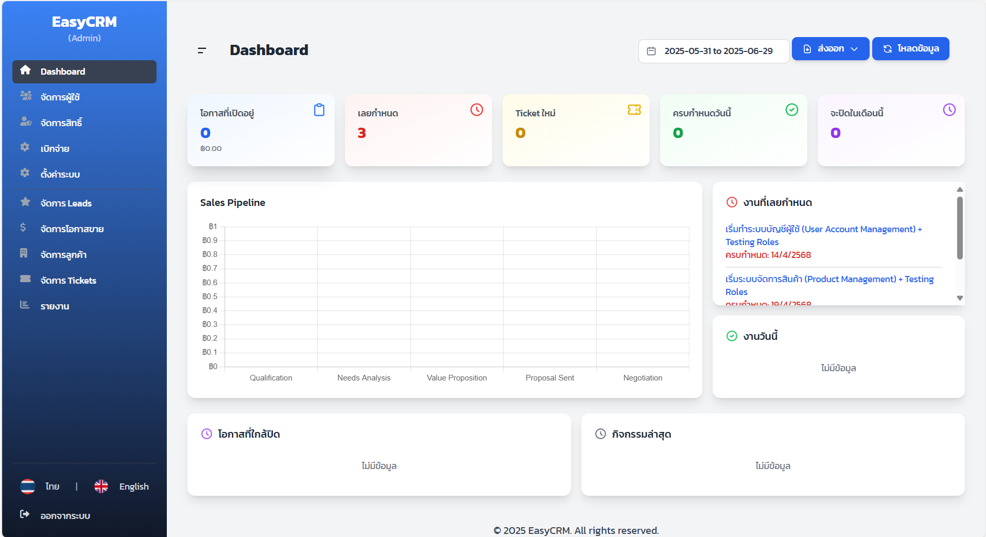Open ตั้งค่าระบบ in the sidebar
Image resolution: width=986 pixels, height=537 pixels.
(84, 175)
